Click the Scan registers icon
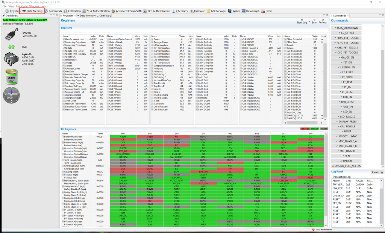The height and width of the screenshot is (233, 385). click(314, 20)
